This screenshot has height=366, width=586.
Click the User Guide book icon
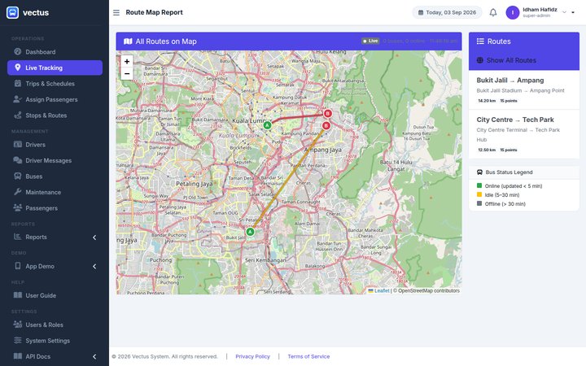click(x=18, y=295)
